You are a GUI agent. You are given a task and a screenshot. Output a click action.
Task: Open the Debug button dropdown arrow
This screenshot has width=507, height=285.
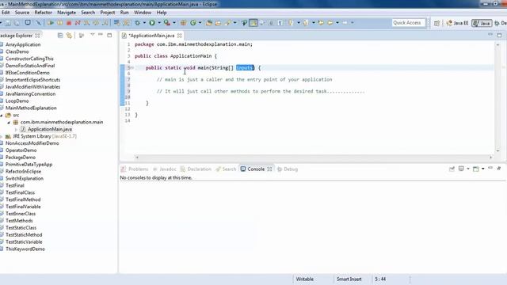144,23
